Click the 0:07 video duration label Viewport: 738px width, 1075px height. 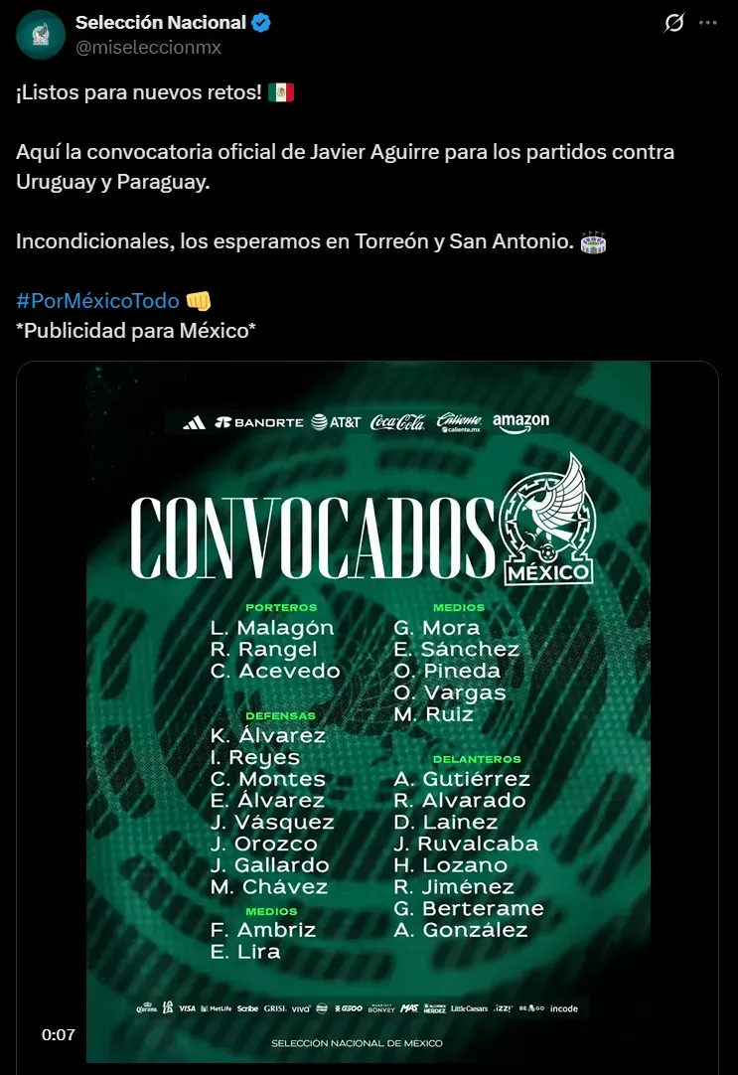[59, 1034]
